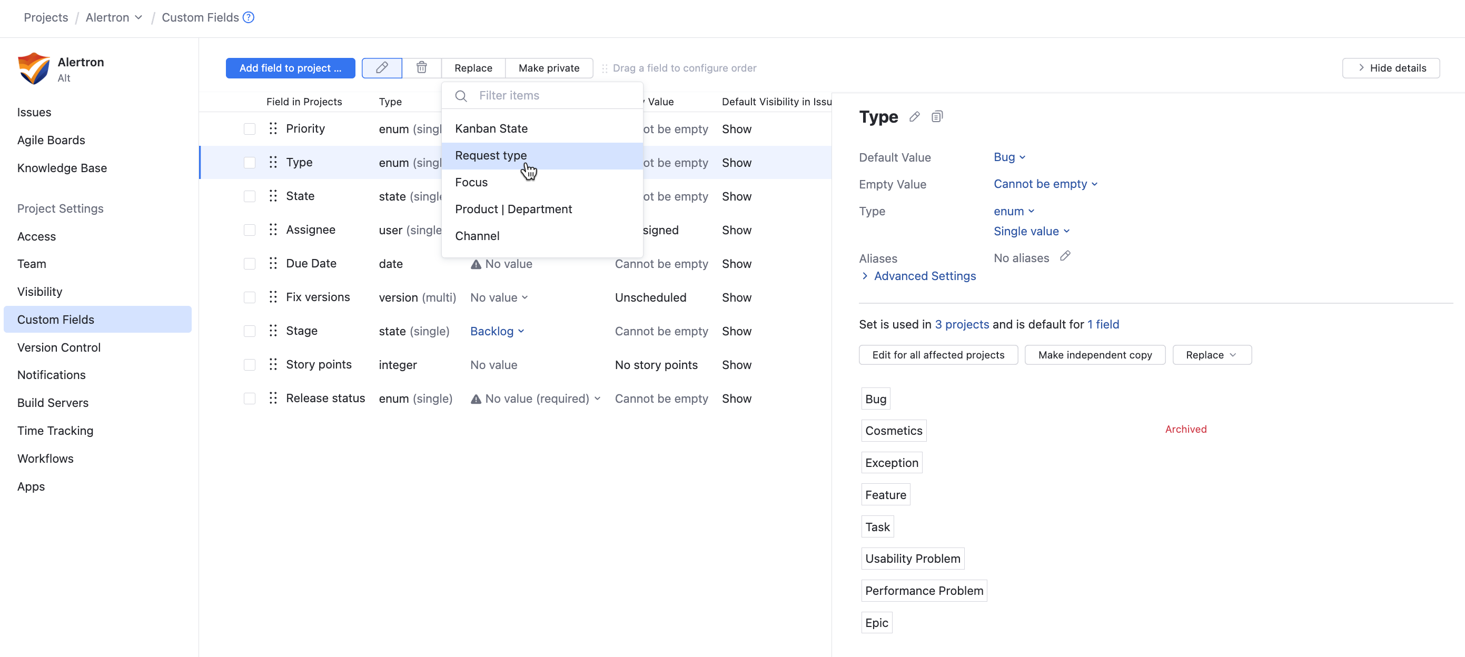Open Workflows in project settings sidebar
The height and width of the screenshot is (657, 1465).
click(45, 458)
